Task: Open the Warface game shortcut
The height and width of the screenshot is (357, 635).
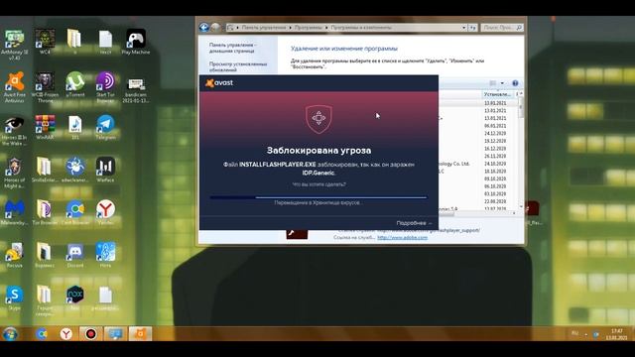Action: 105,170
